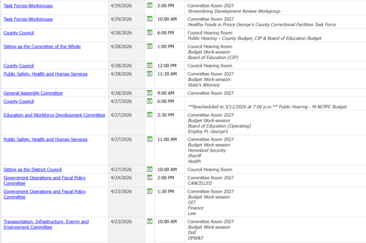The image size is (366, 243).
Task: Export the 4/28/2026 12:00 PM County Council calendar icon
Action: pos(150,66)
